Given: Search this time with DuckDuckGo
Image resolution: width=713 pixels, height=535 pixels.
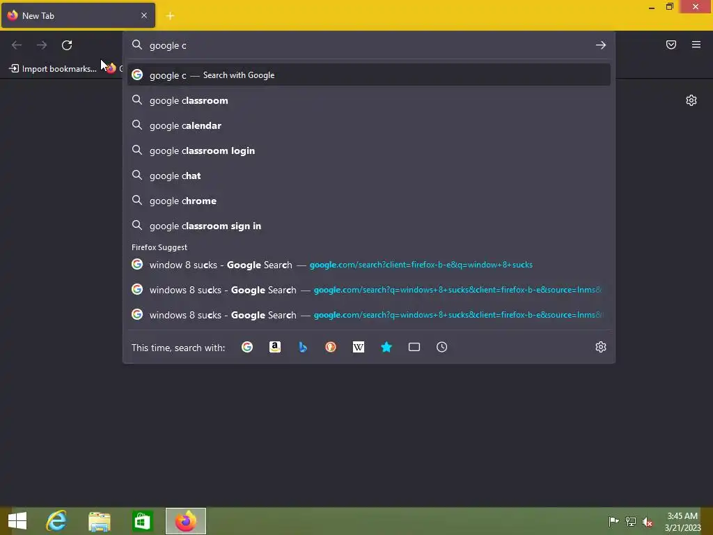Looking at the screenshot, I should coord(331,347).
